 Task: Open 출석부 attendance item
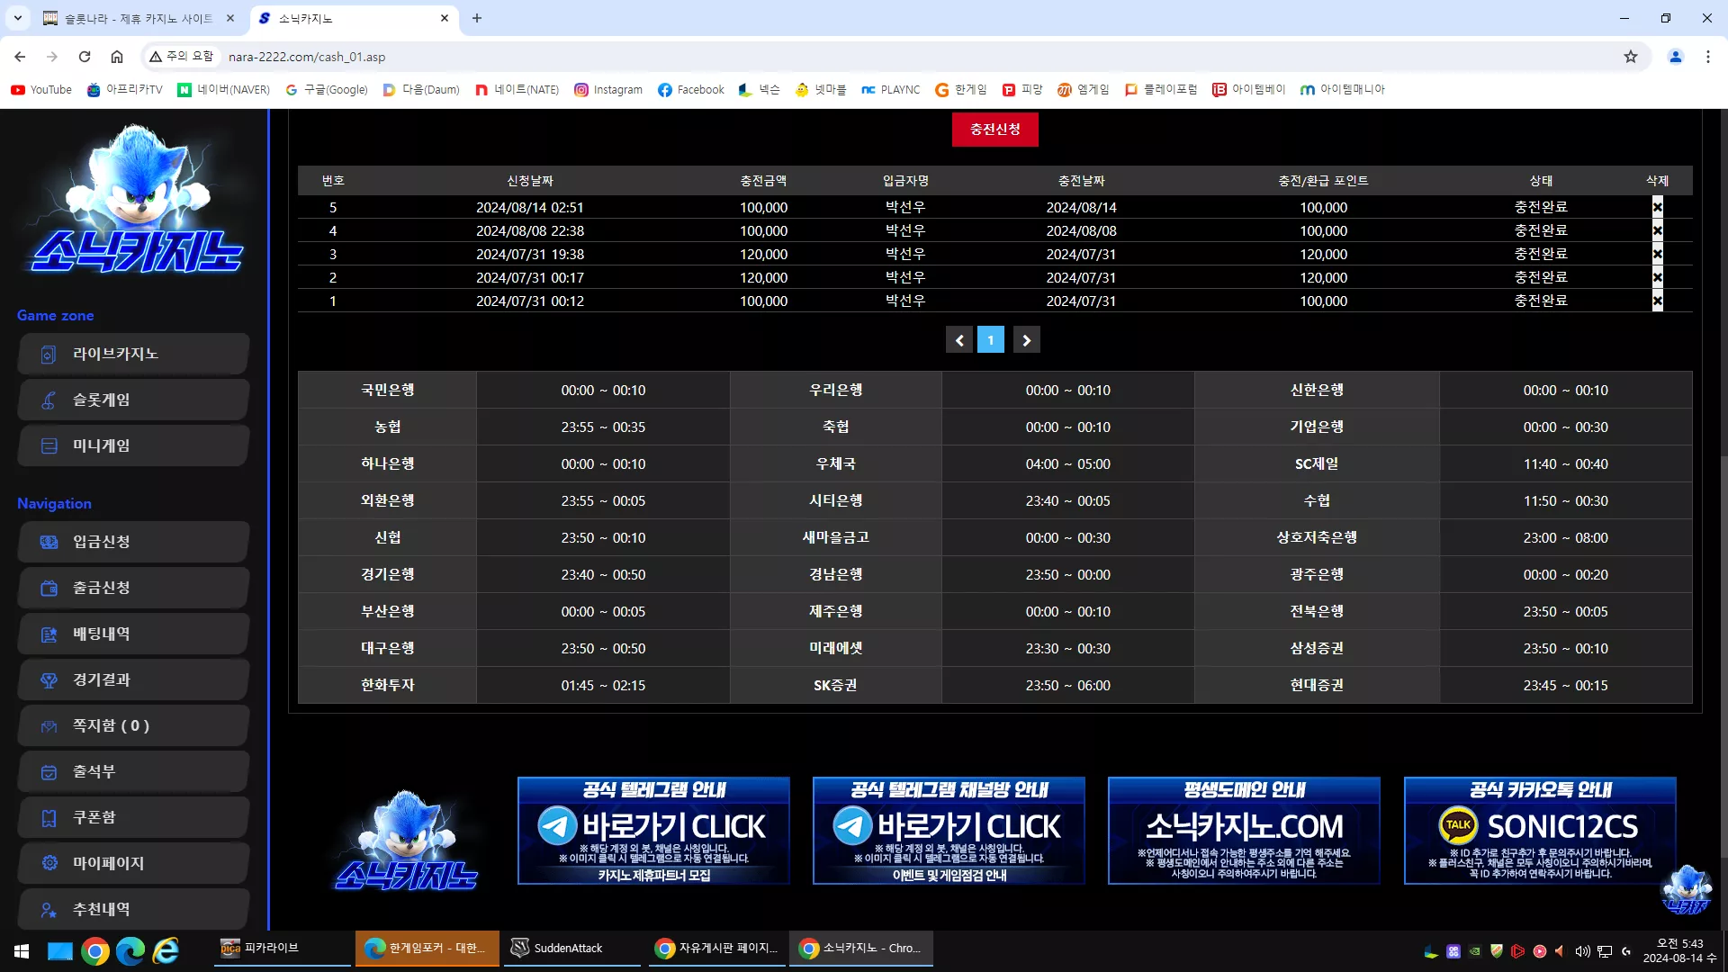coord(133,771)
